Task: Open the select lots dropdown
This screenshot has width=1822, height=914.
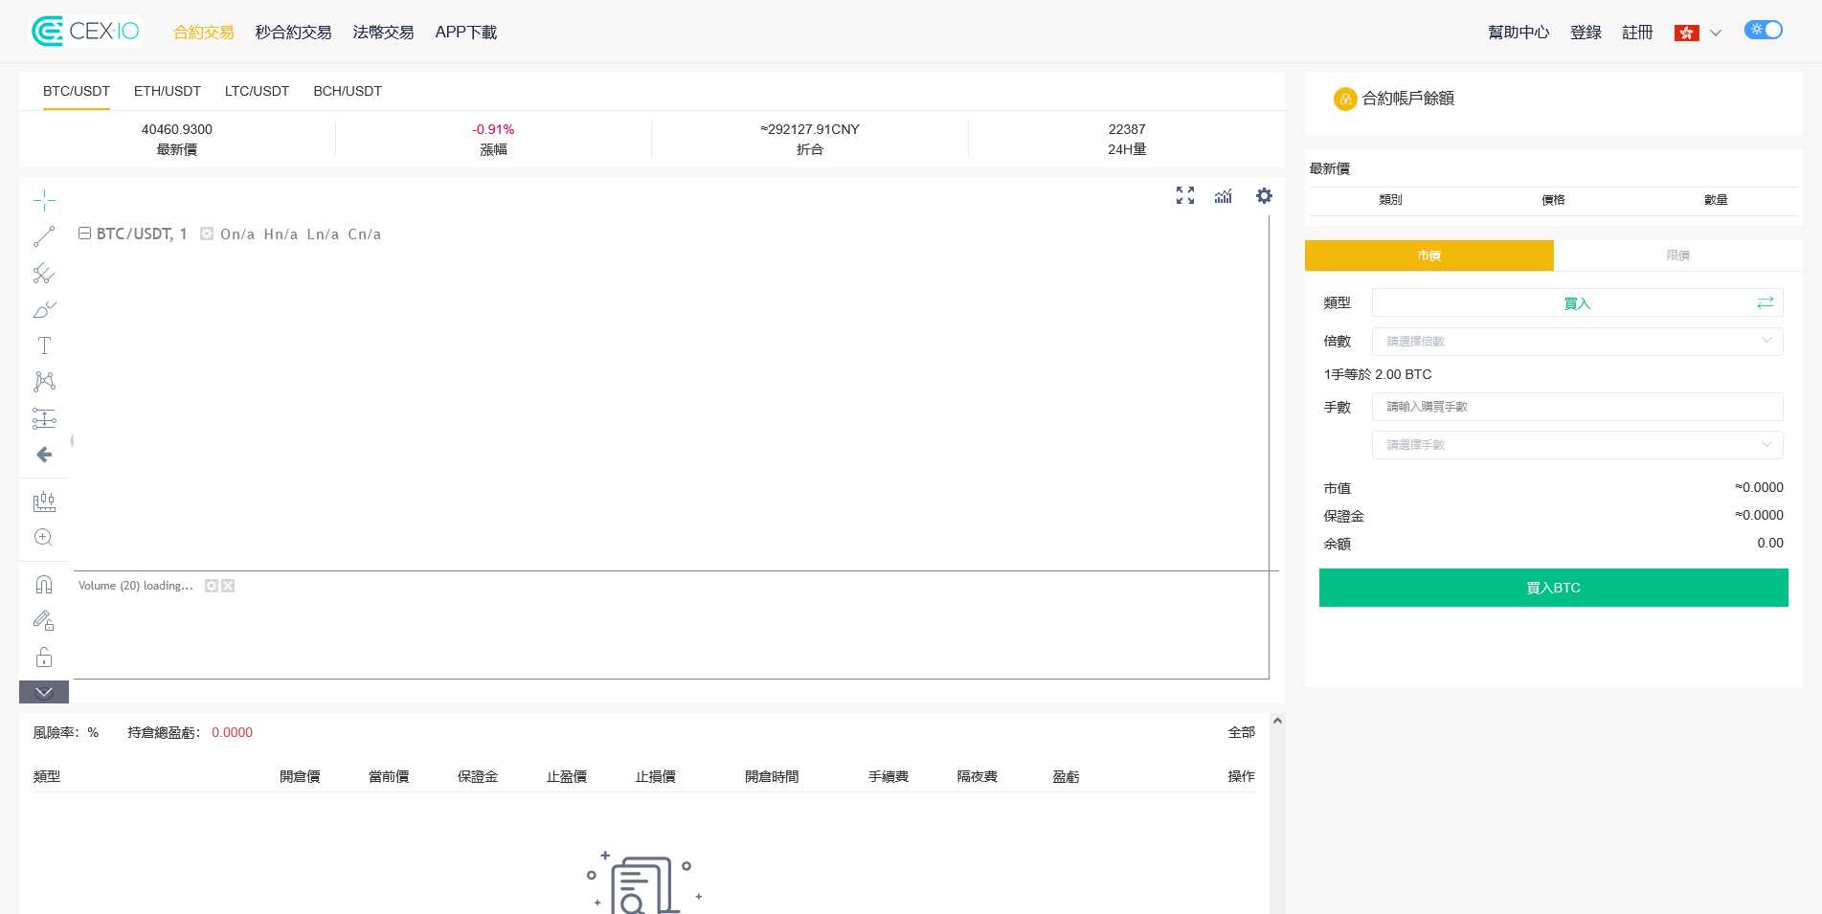Action: pyautogui.click(x=1577, y=445)
